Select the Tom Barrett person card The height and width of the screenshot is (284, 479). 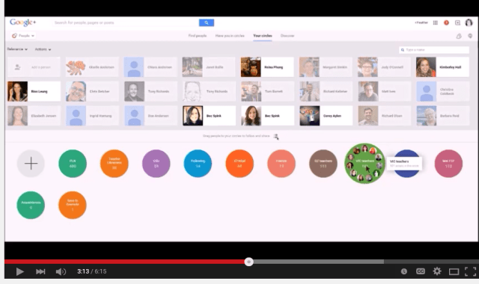[267, 91]
